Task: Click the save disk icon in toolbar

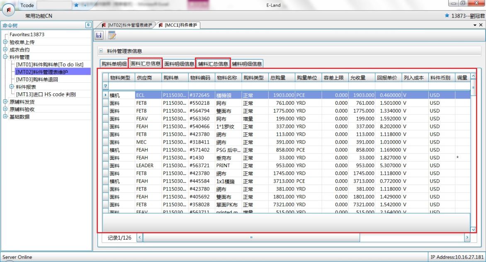Action: 99,36
